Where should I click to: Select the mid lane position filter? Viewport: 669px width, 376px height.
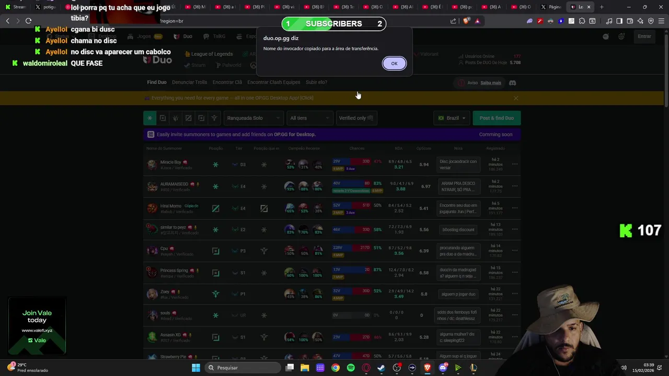(188, 118)
